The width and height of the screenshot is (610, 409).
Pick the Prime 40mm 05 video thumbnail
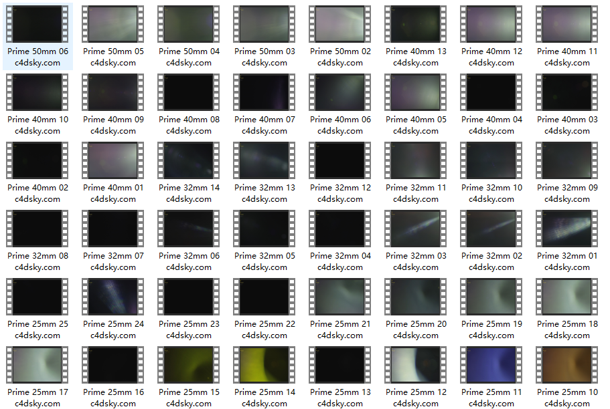pos(416,92)
